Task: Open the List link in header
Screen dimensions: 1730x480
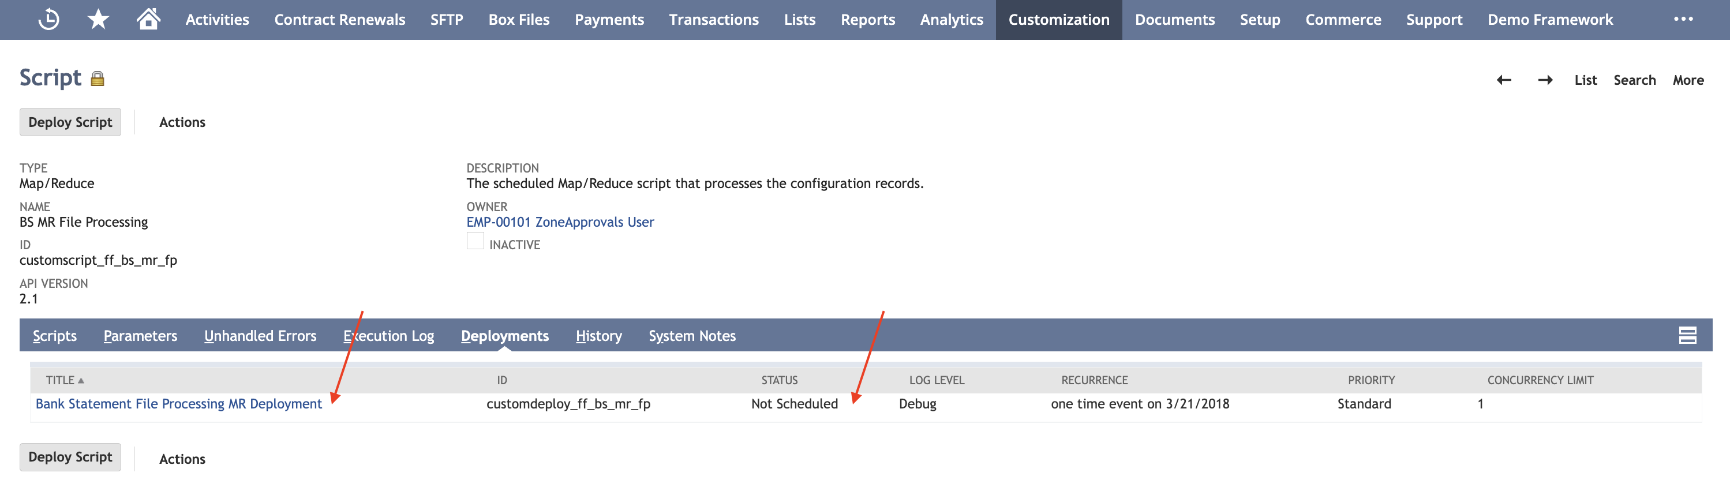Action: pos(1585,80)
